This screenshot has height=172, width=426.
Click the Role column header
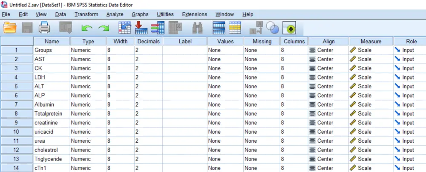[x=410, y=42]
